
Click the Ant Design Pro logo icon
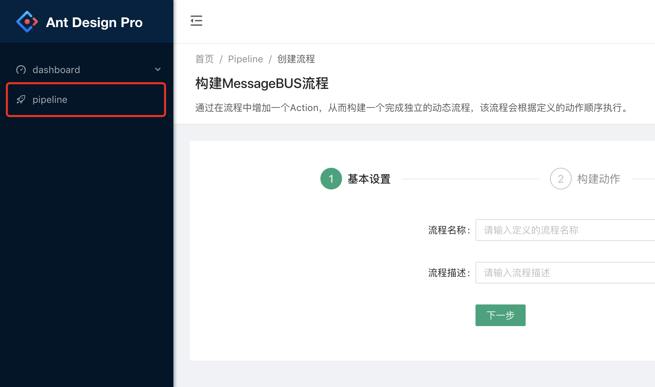(x=27, y=22)
